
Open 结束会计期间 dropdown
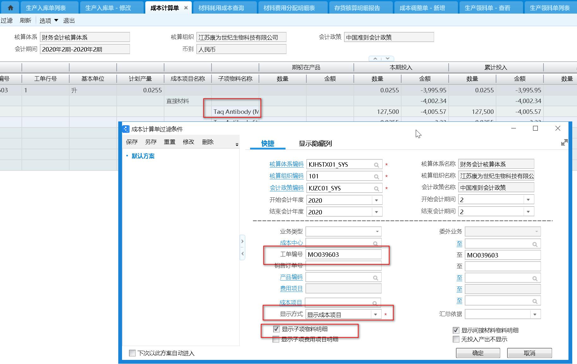click(x=528, y=212)
